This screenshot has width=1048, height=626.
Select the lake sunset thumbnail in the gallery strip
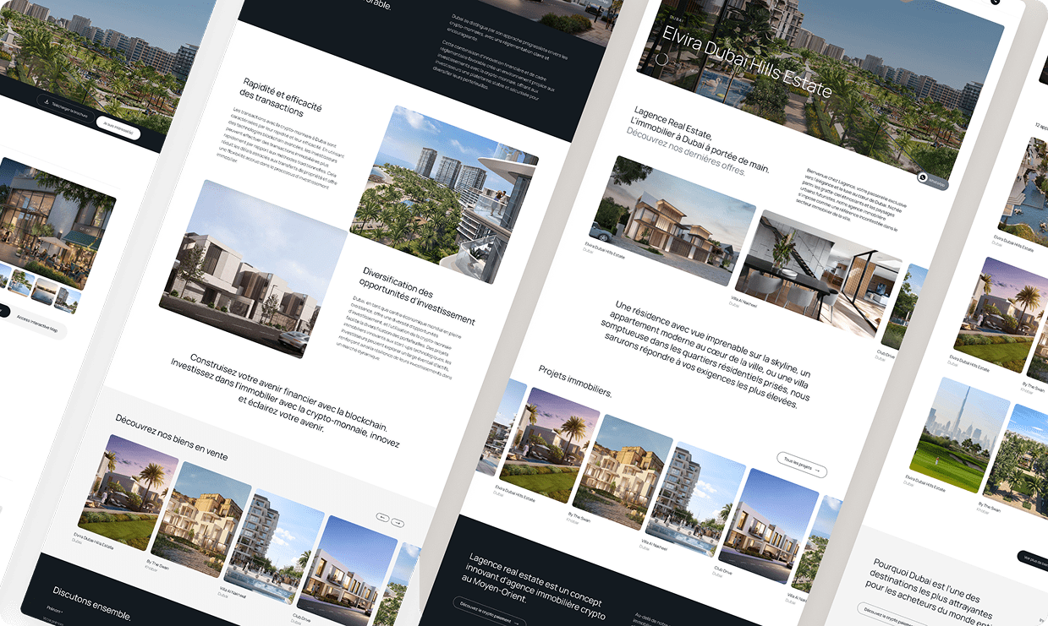point(44,291)
